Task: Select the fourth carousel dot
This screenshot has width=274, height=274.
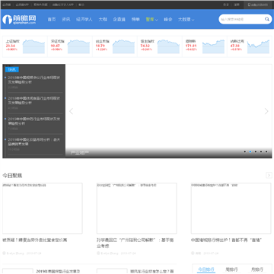Action: pos(261,151)
